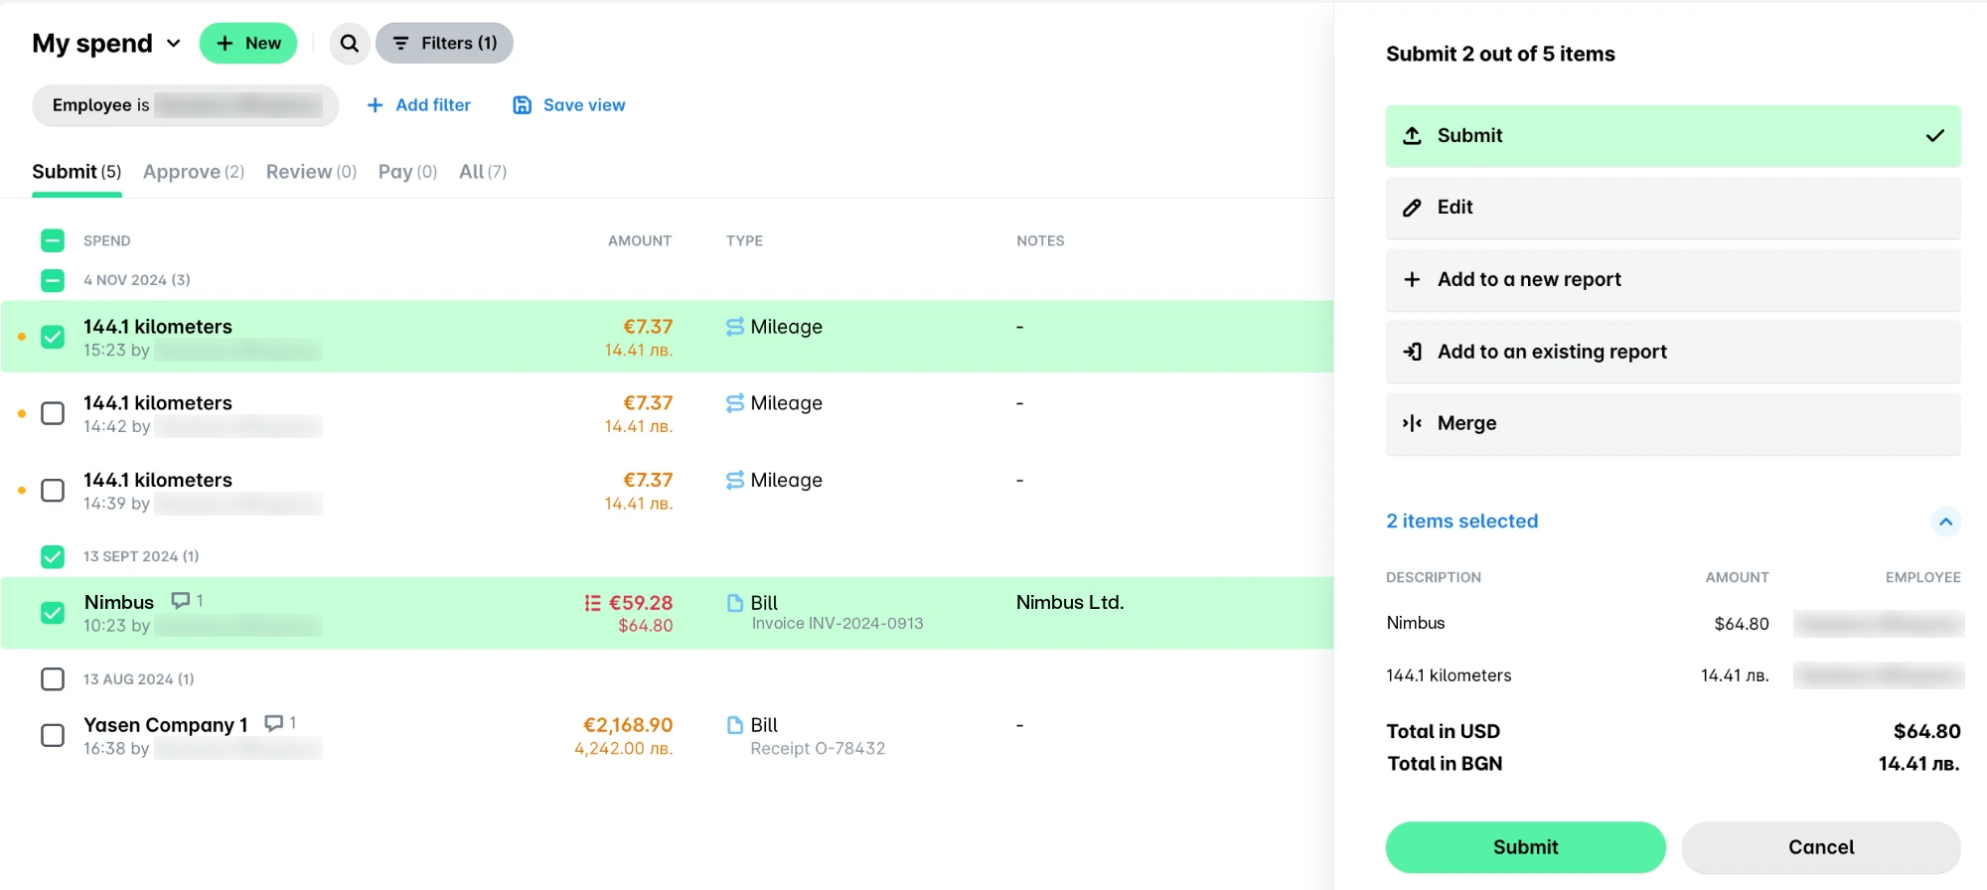This screenshot has height=890, width=1987.
Task: Check the 14:42 mileage row checkbox
Action: point(53,413)
